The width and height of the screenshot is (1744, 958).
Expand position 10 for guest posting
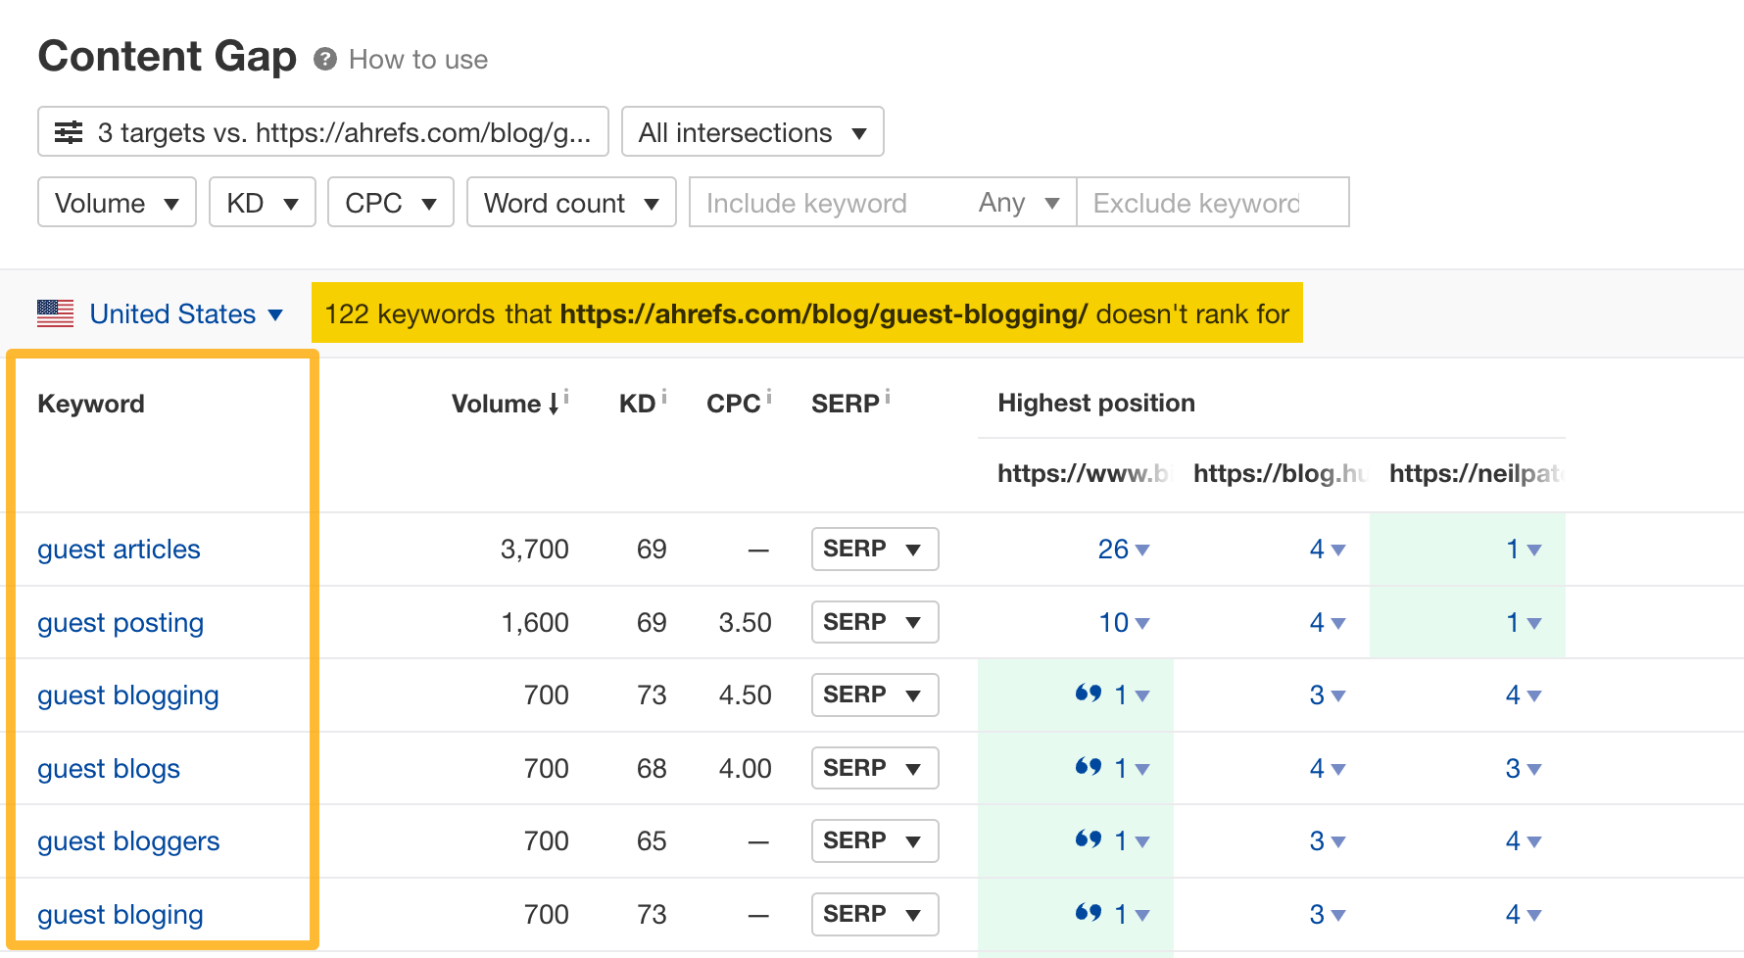(1124, 622)
